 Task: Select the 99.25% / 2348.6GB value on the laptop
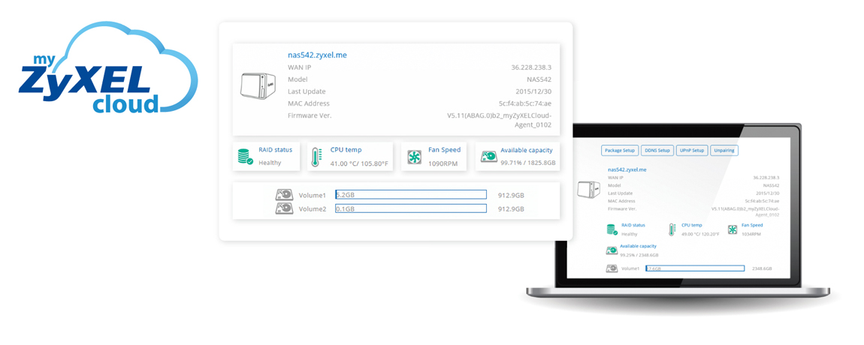click(639, 255)
